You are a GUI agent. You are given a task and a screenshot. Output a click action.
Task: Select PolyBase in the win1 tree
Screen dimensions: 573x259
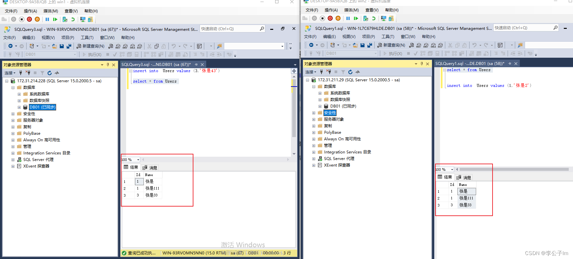(x=32, y=133)
